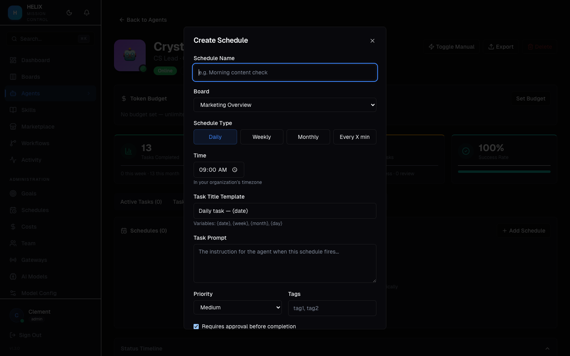Click the Helix logo icon
The height and width of the screenshot is (356, 570).
pyautogui.click(x=15, y=13)
